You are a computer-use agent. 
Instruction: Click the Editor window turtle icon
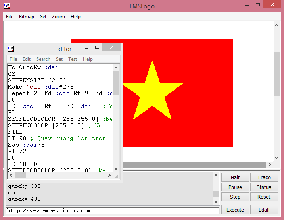tap(10, 49)
